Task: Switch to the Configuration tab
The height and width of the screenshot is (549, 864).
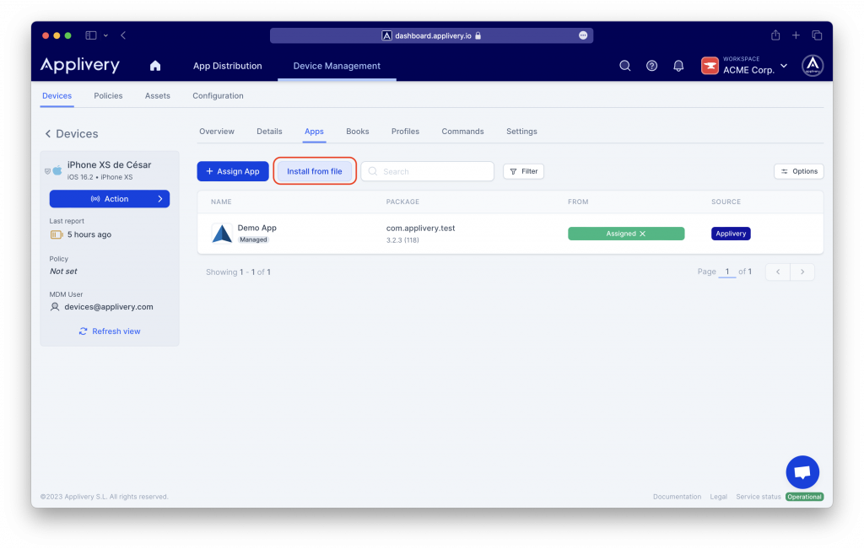Action: [218, 96]
